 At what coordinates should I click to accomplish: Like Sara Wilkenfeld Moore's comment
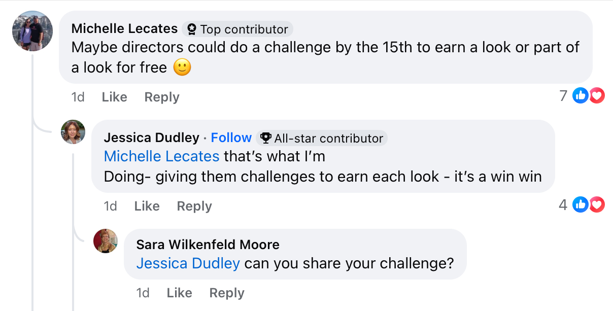(x=179, y=293)
